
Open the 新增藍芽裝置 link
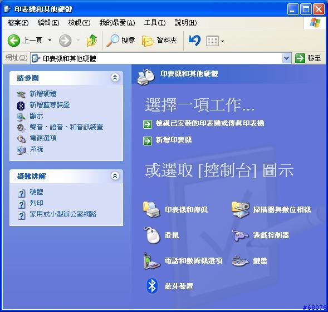click(50, 105)
